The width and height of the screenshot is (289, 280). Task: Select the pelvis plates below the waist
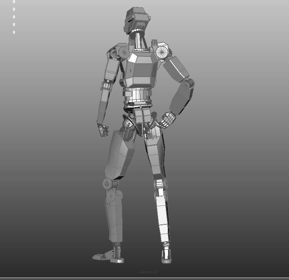point(142,115)
